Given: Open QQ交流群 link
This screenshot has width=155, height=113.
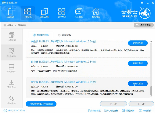Looking at the screenshot, I should [x=111, y=111].
